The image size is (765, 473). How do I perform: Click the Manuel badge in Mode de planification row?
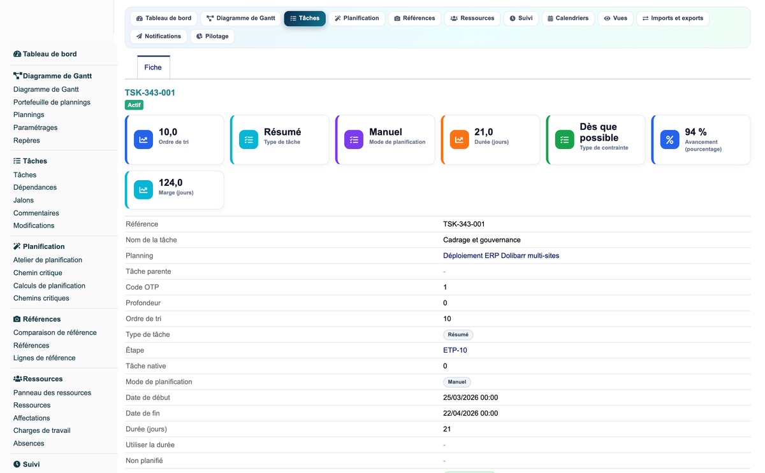click(457, 382)
